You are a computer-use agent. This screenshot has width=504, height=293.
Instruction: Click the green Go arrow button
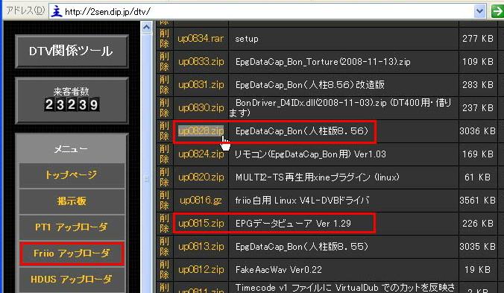497,12
